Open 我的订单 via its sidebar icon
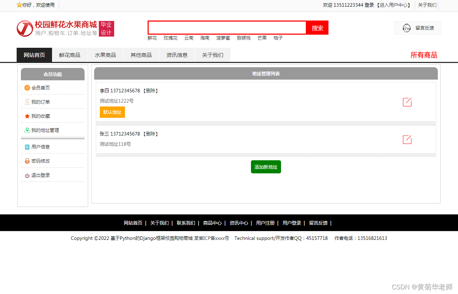Screen dimensions: 458x294 (x=27, y=102)
